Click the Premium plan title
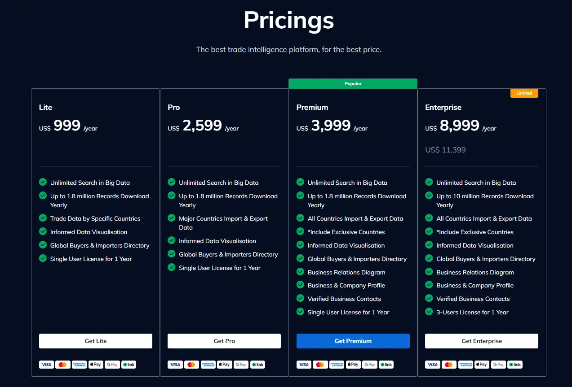 point(312,107)
